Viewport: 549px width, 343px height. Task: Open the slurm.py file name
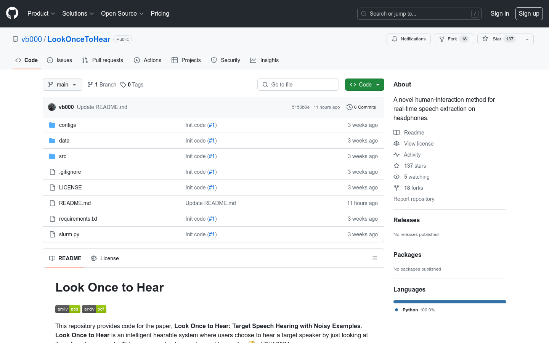69,234
